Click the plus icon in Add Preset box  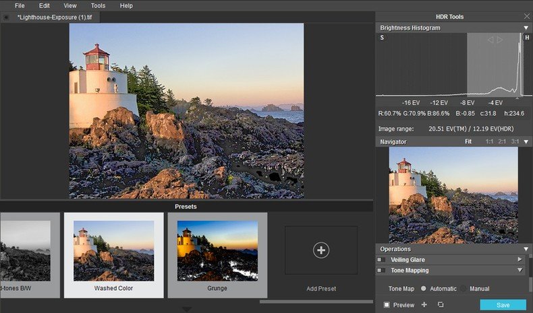[321, 250]
